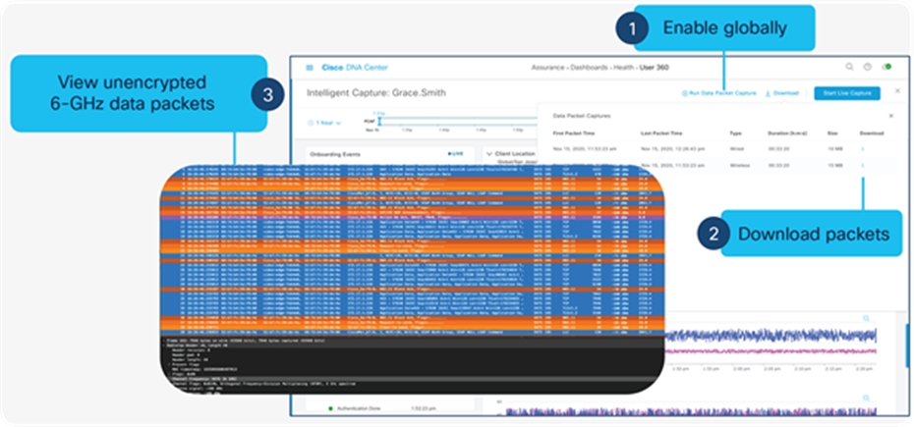Click the green-dot status icon in top bar
The width and height of the screenshot is (914, 427).
(x=886, y=67)
